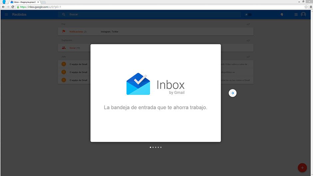Toggle the pinned items switch
Viewport: 313px width, 176px height.
pos(248,15)
